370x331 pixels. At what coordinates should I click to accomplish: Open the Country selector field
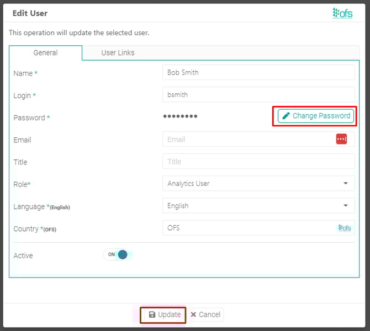[x=249, y=228]
